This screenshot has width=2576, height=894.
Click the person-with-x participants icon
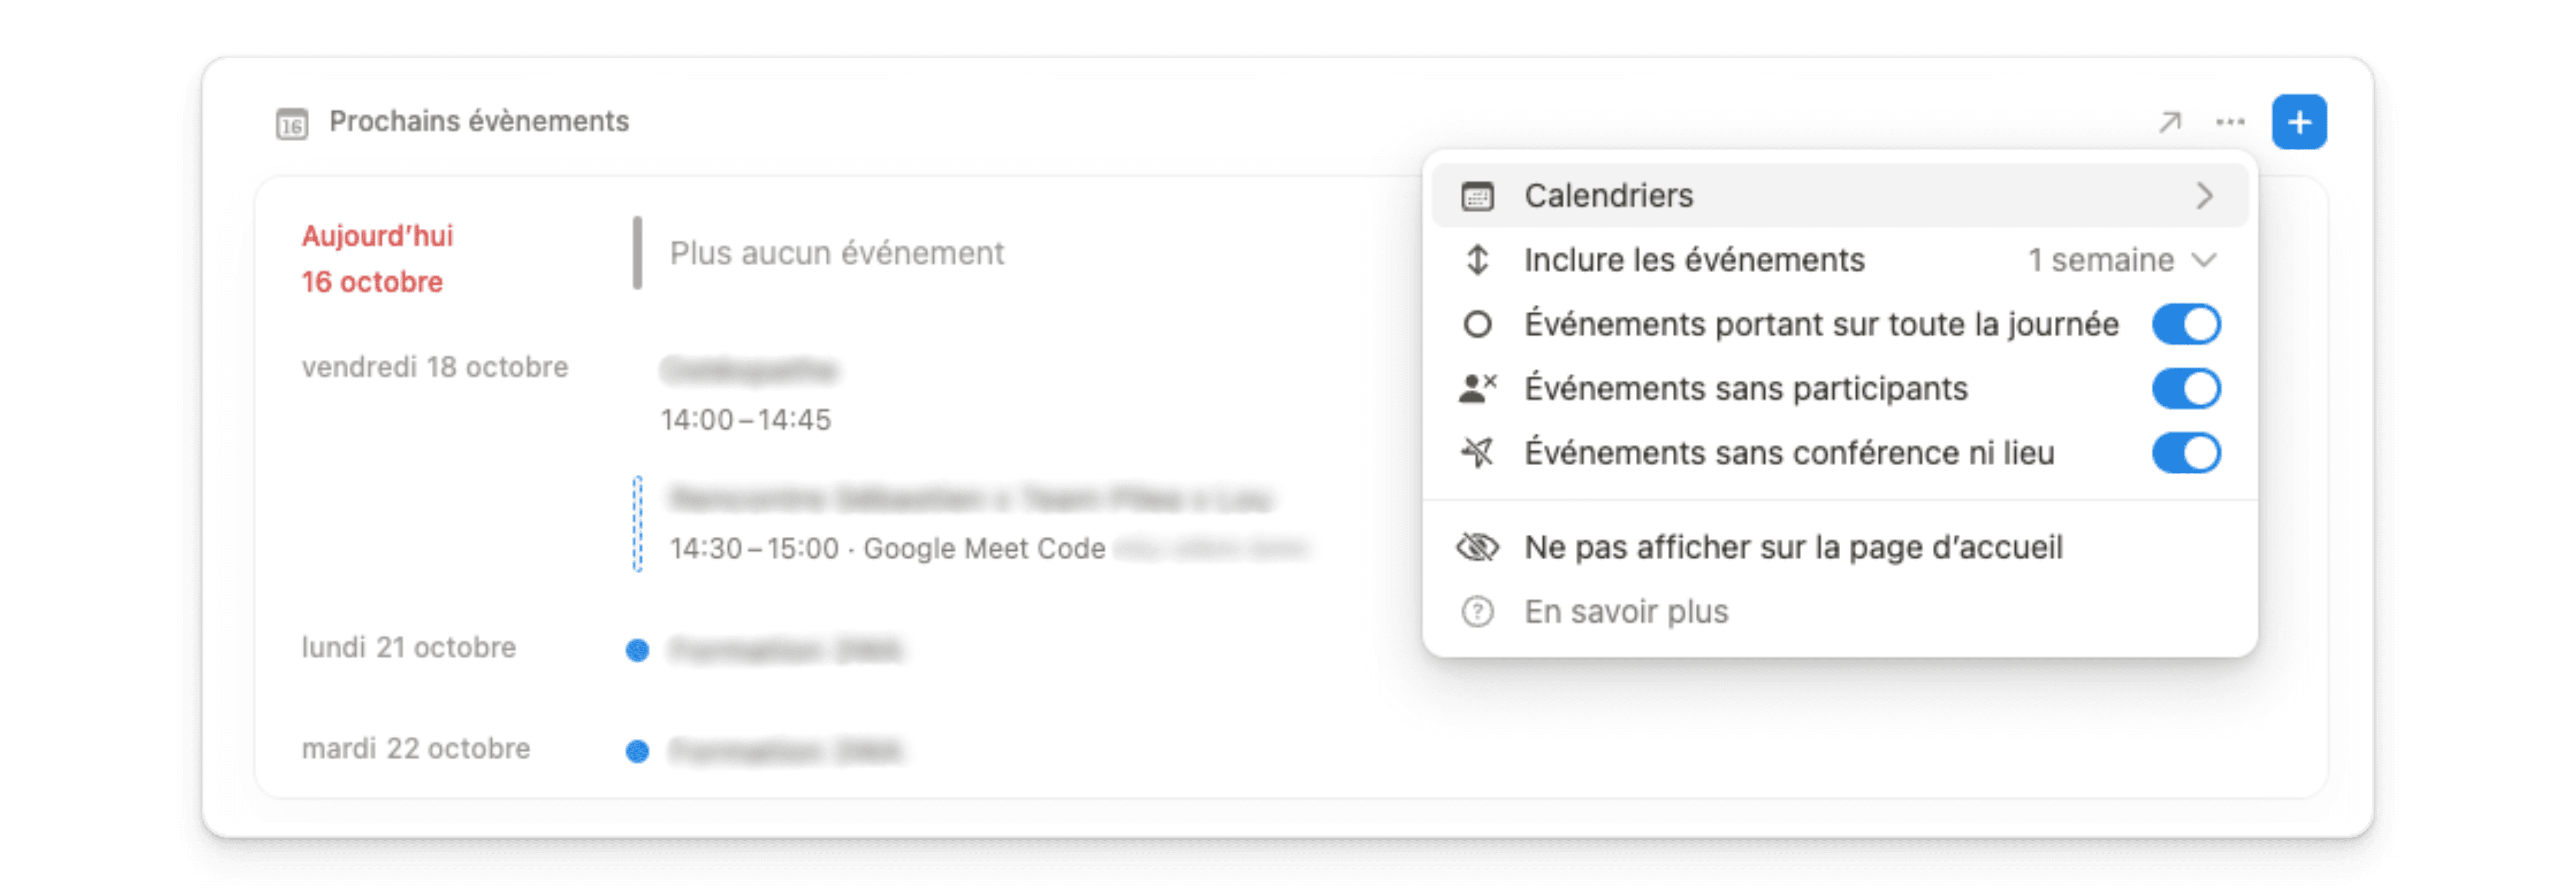point(1477,388)
